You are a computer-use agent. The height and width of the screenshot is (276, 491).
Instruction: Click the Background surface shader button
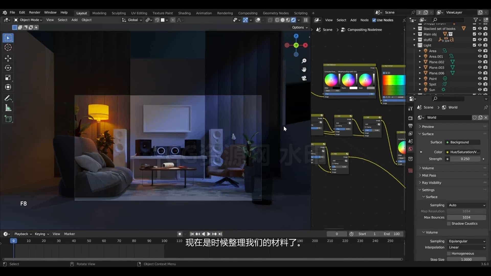[463, 142]
